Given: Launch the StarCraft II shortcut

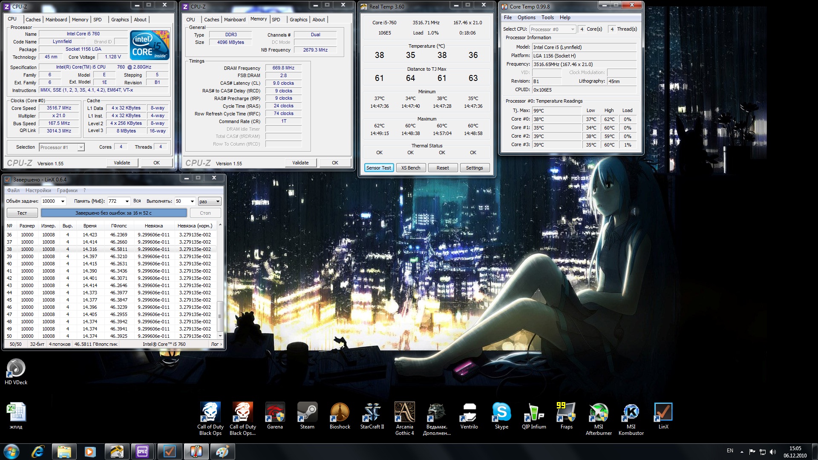Looking at the screenshot, I should pyautogui.click(x=372, y=416).
